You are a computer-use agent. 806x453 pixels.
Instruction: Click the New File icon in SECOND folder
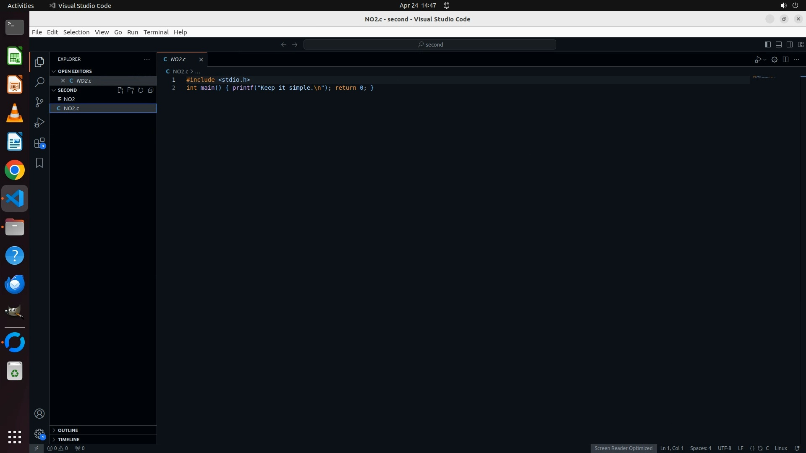click(x=120, y=90)
